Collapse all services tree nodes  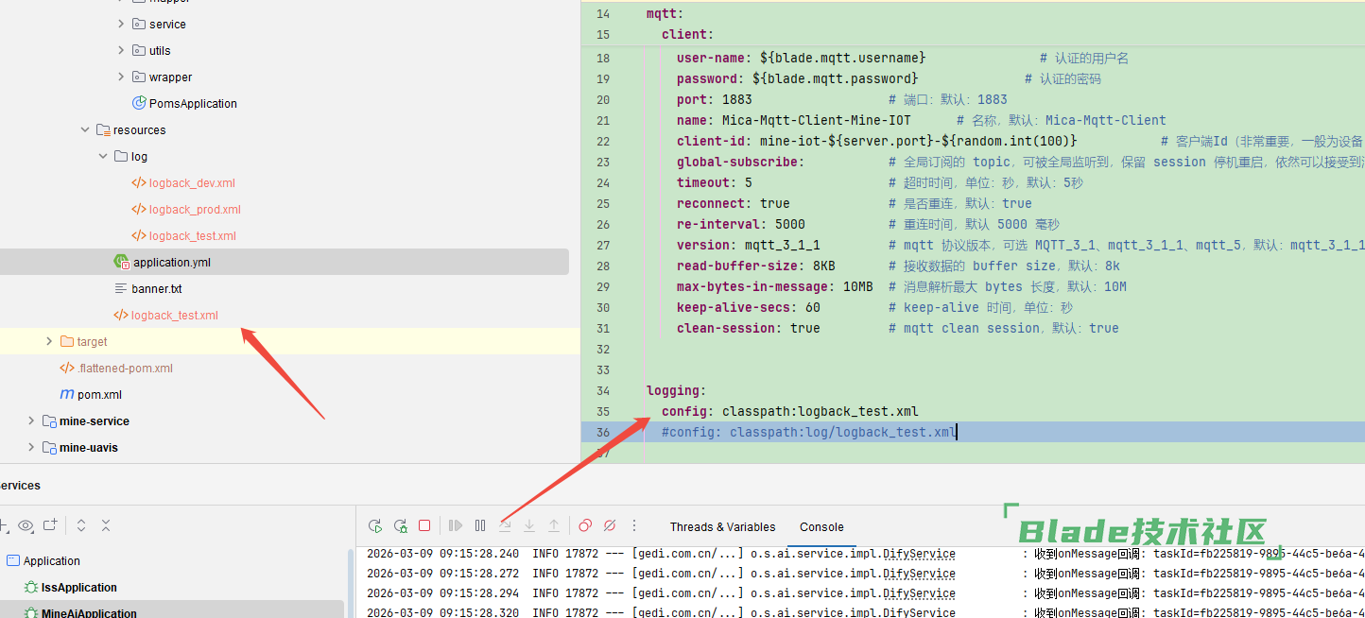[106, 525]
